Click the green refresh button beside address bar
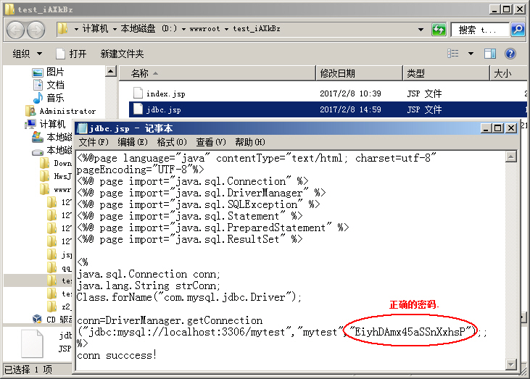This screenshot has width=530, height=379. tap(439, 30)
